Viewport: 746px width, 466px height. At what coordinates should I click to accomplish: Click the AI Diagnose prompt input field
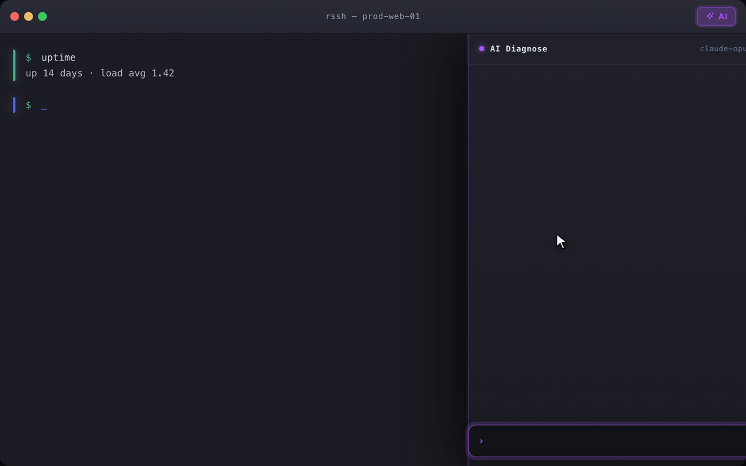point(607,441)
